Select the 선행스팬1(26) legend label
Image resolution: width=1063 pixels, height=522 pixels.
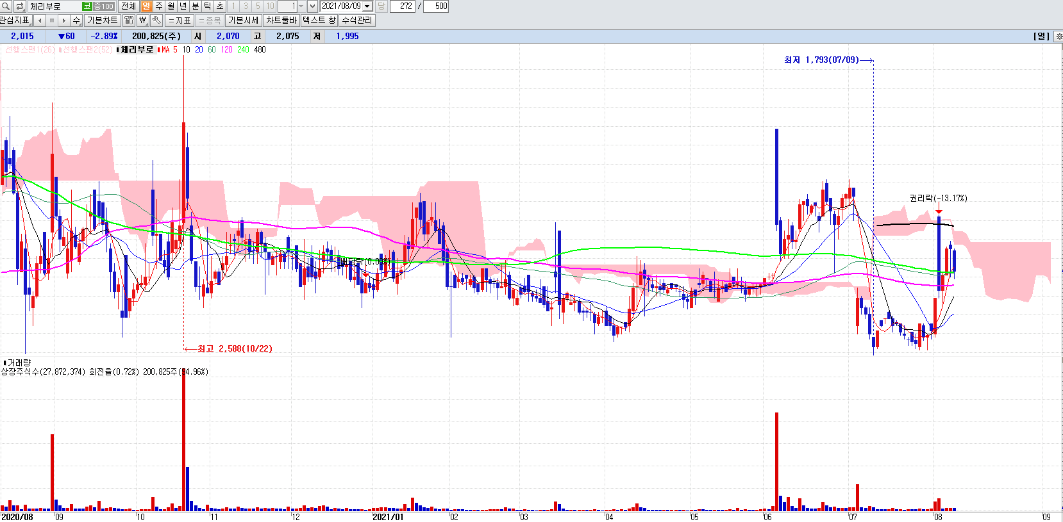point(29,49)
